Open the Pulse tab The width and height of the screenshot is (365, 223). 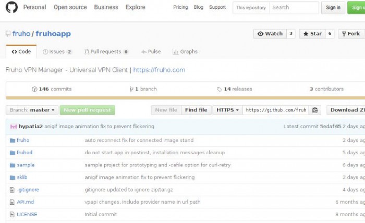click(x=151, y=52)
